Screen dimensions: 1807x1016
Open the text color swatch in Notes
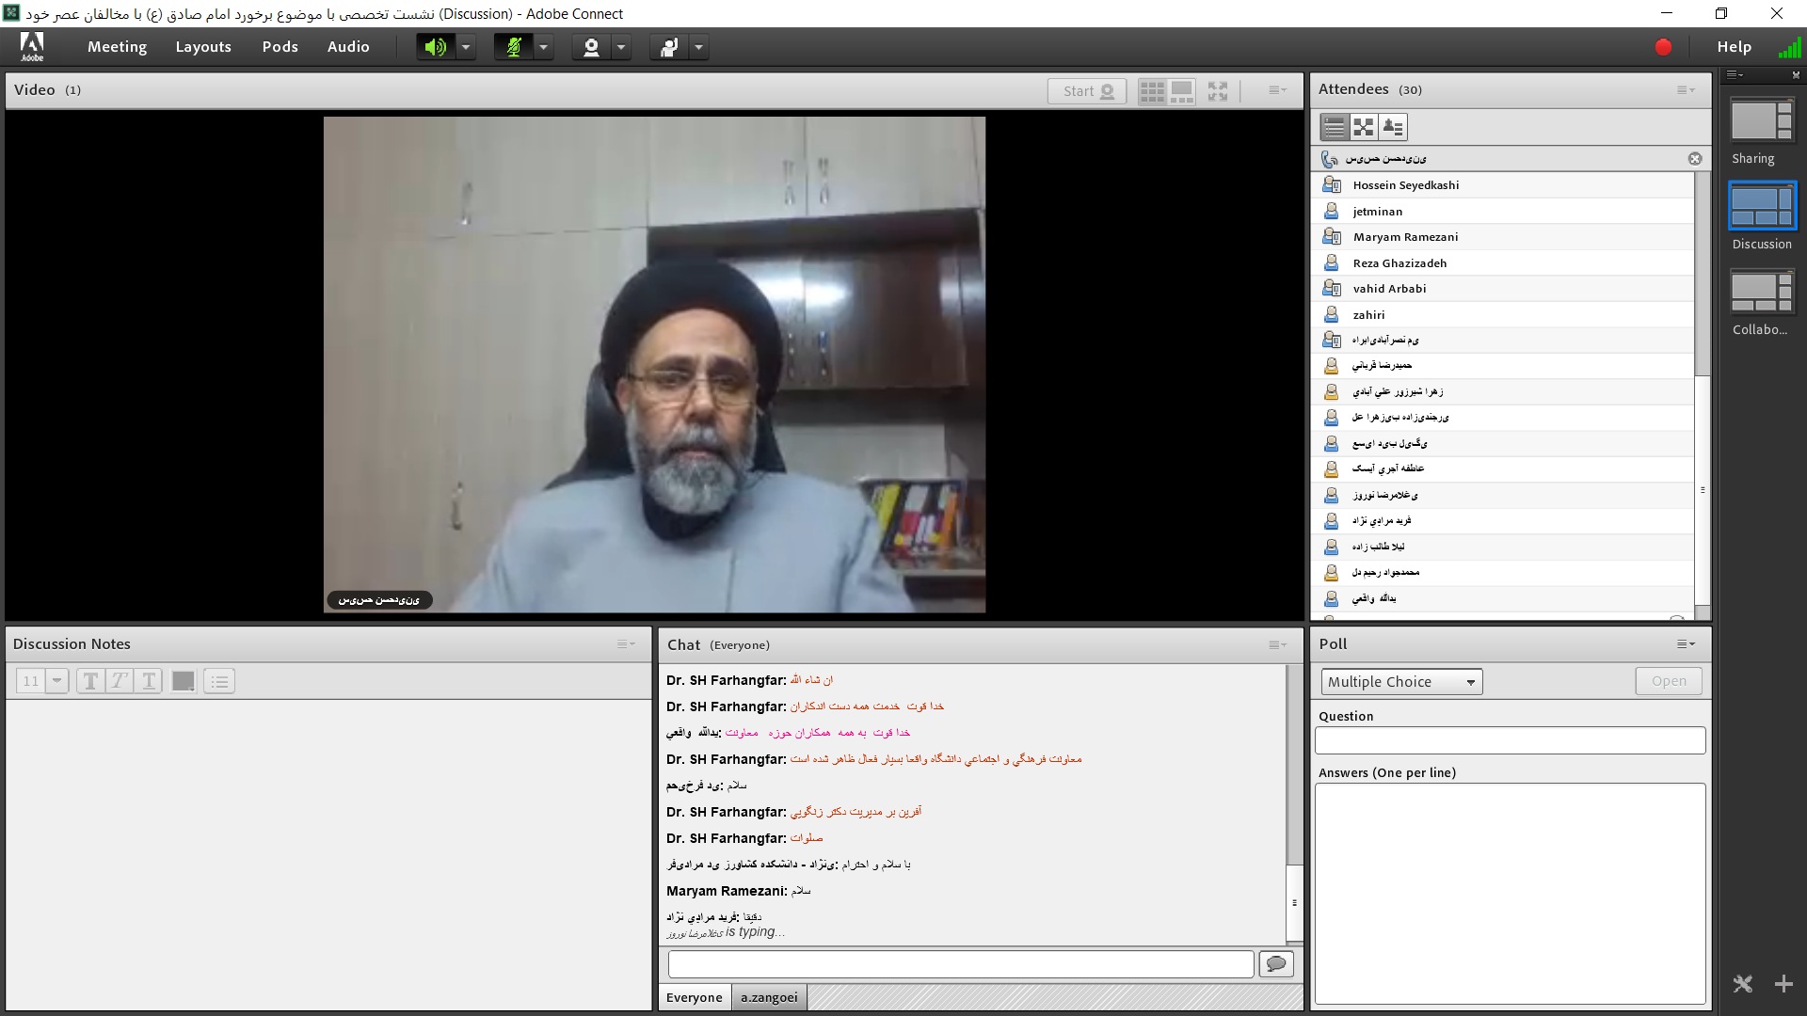point(184,681)
